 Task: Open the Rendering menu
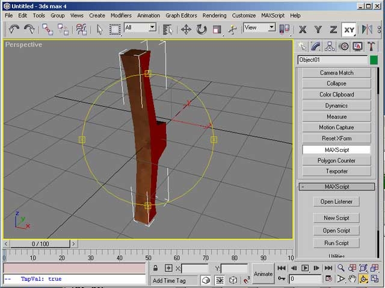click(x=214, y=15)
